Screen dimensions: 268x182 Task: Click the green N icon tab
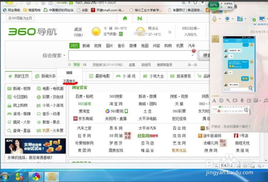point(140,18)
